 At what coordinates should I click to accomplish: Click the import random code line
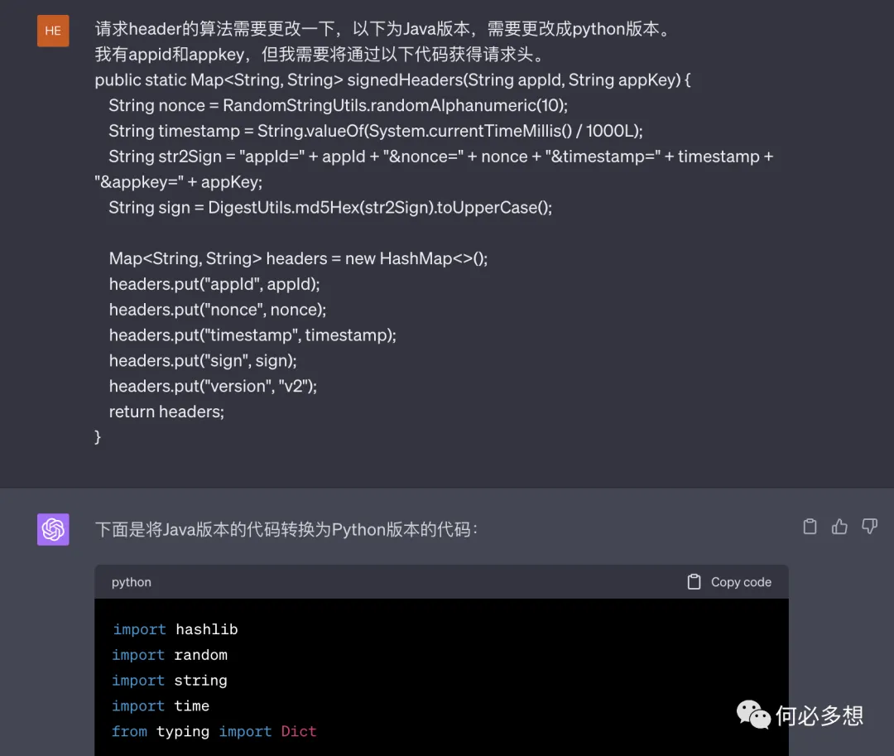[170, 655]
